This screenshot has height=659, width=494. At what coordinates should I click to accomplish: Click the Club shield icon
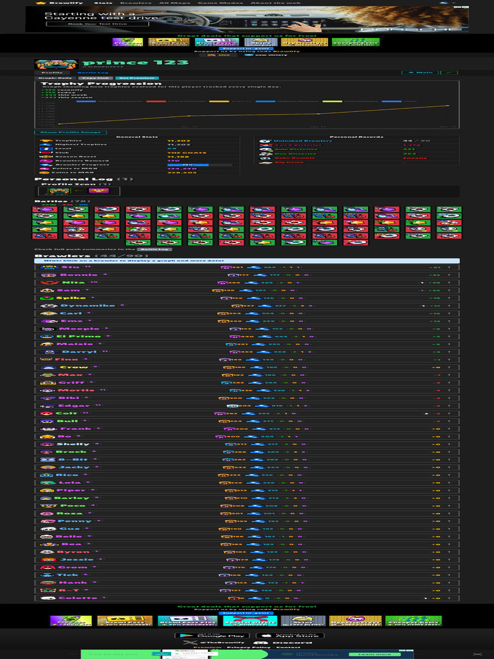click(46, 153)
